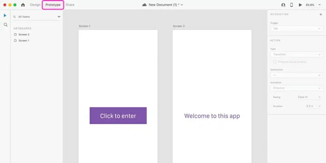Viewport: 326px width, 163px height.
Task: Open the Duration dropdown set to 0.2 s
Action: 313,106
